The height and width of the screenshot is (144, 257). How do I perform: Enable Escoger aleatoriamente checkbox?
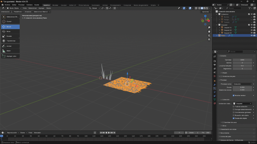(x=234, y=109)
